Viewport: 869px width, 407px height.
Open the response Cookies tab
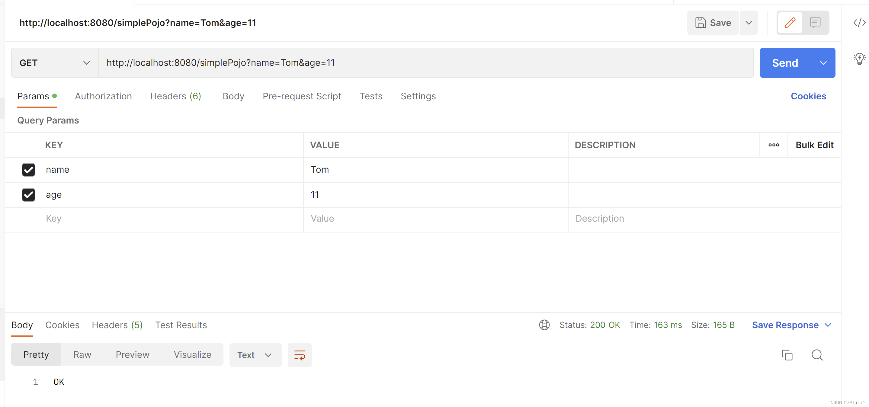click(63, 325)
